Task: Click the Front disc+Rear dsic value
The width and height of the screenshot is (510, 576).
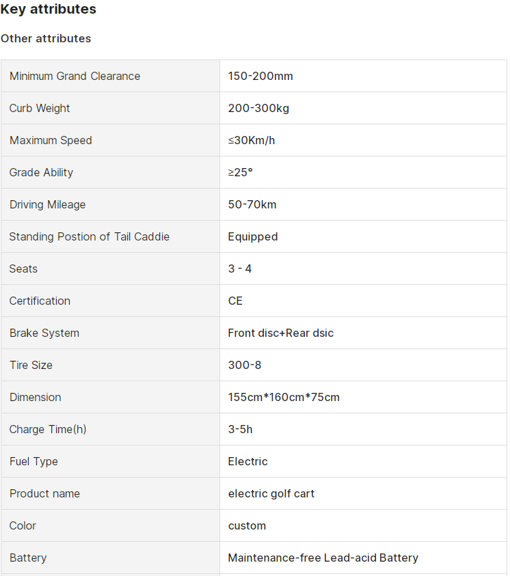Action: [281, 333]
